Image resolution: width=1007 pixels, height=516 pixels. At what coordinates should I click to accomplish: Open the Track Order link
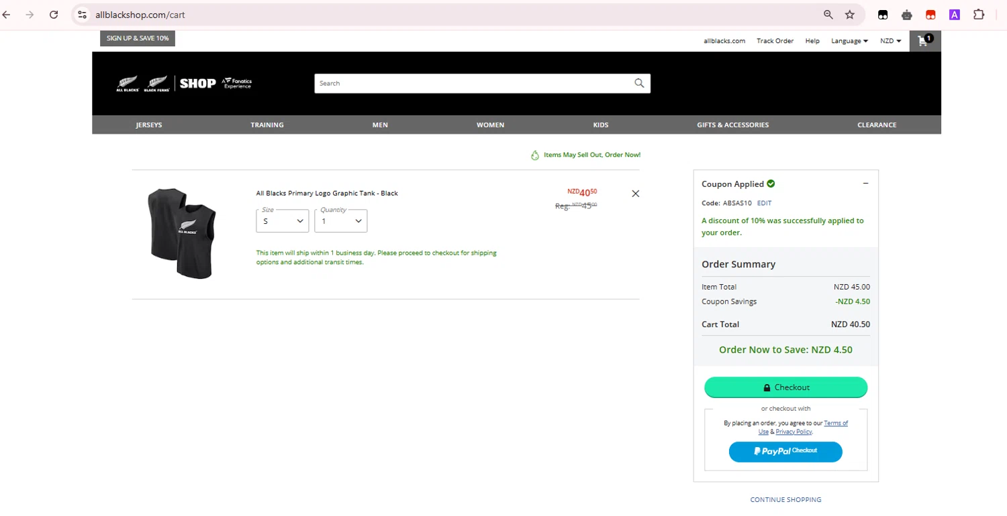point(775,41)
